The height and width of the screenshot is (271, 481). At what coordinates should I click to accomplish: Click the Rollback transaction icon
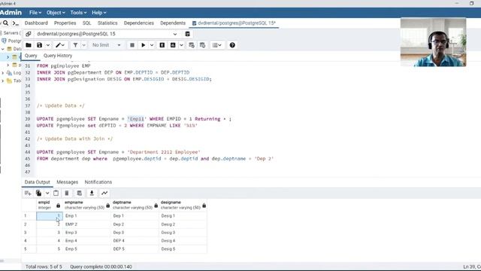[x=202, y=45]
